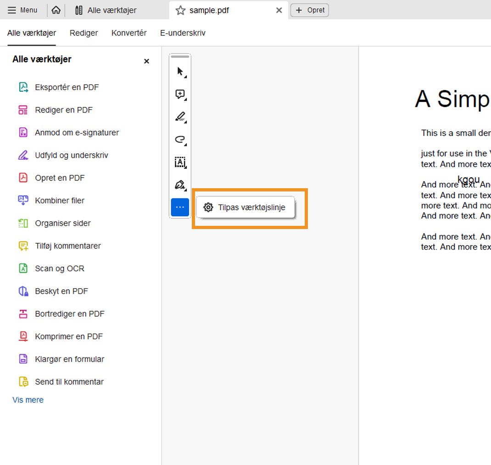Click the Eksportér en PDF icon
This screenshot has height=465, width=491.
pyautogui.click(x=23, y=87)
